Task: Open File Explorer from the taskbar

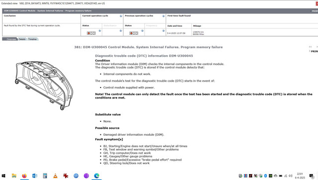Action: click(x=14, y=176)
